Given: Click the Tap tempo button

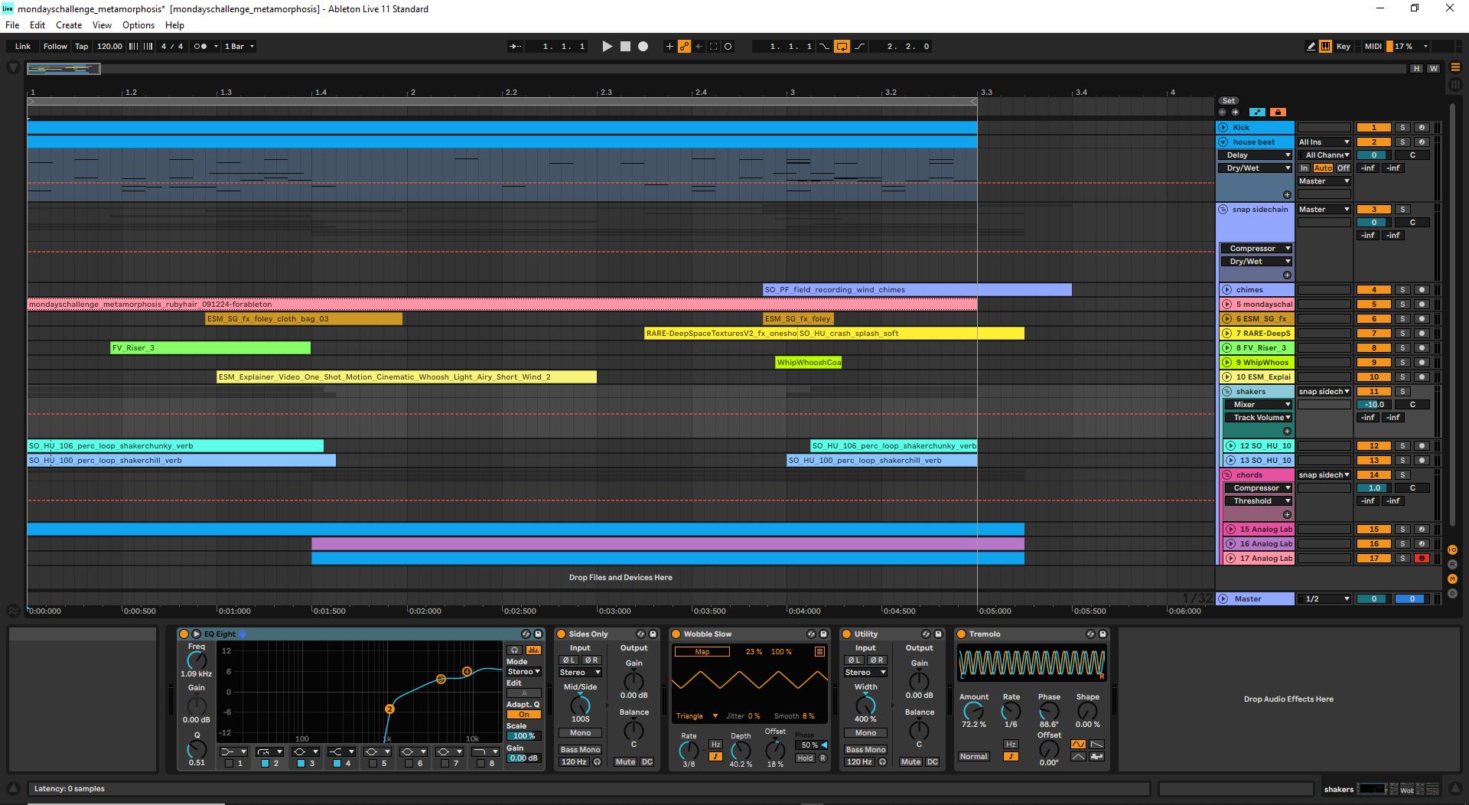Looking at the screenshot, I should [81, 47].
